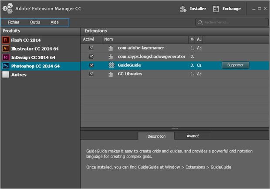Viewport: 270px width, 189px height.
Task: Click the longshadowgenerator extension icon
Action: click(111, 57)
